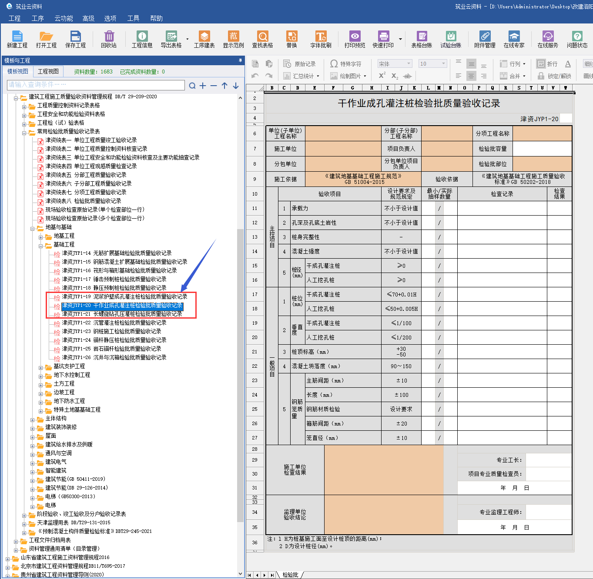Screen dimensions: 593x579
Task: Open the 回收站 recycle bin
Action: 109,39
